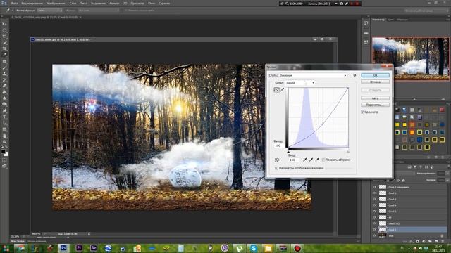Open the Curves preset dropdown
This screenshot has height=253, width=451.
313,75
